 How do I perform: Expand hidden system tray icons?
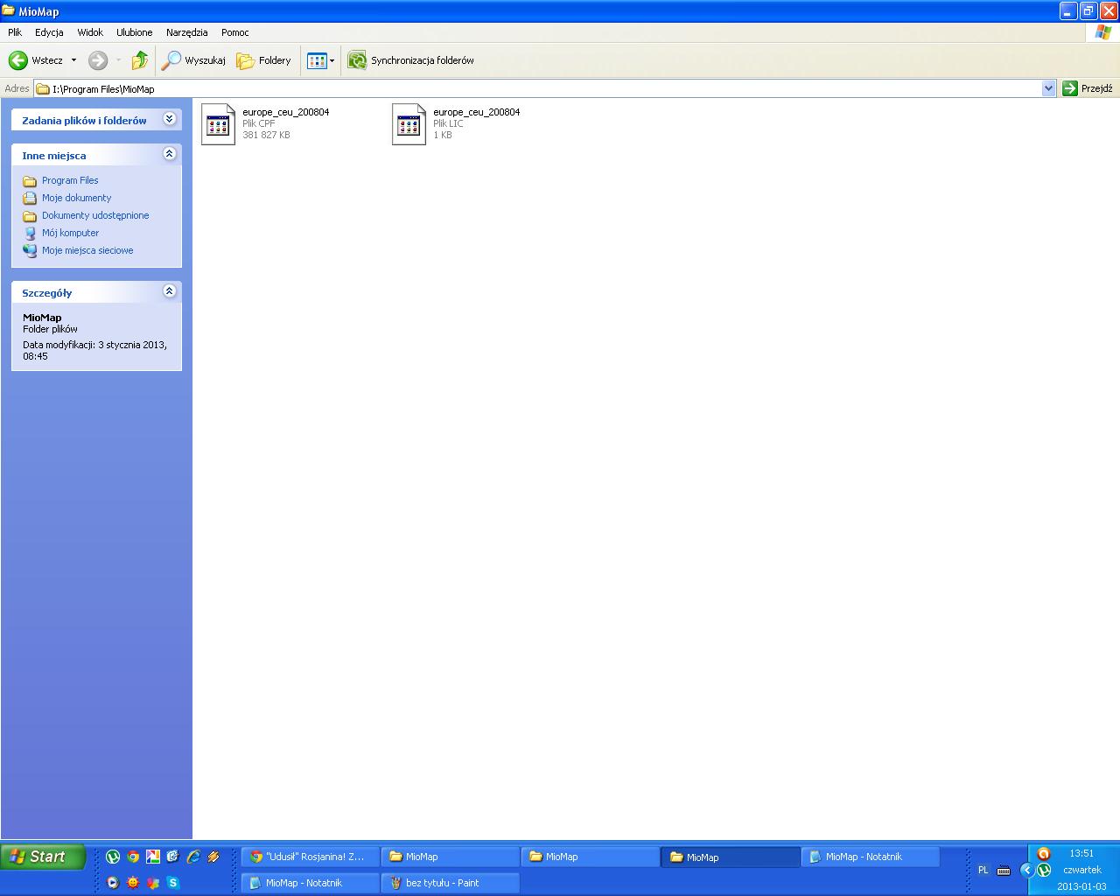tap(1027, 870)
